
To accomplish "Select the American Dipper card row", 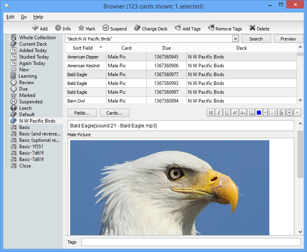I will (181, 57).
